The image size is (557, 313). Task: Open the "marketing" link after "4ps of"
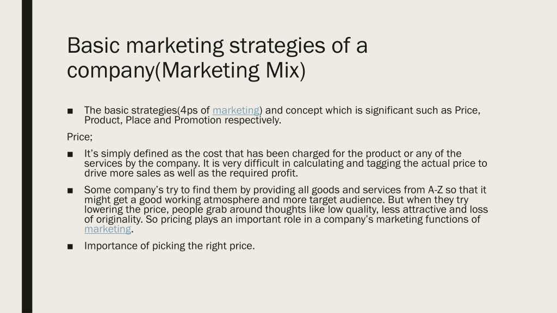(236, 110)
